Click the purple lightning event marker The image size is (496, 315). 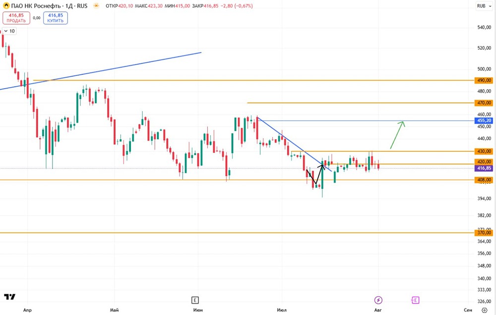(x=378, y=300)
